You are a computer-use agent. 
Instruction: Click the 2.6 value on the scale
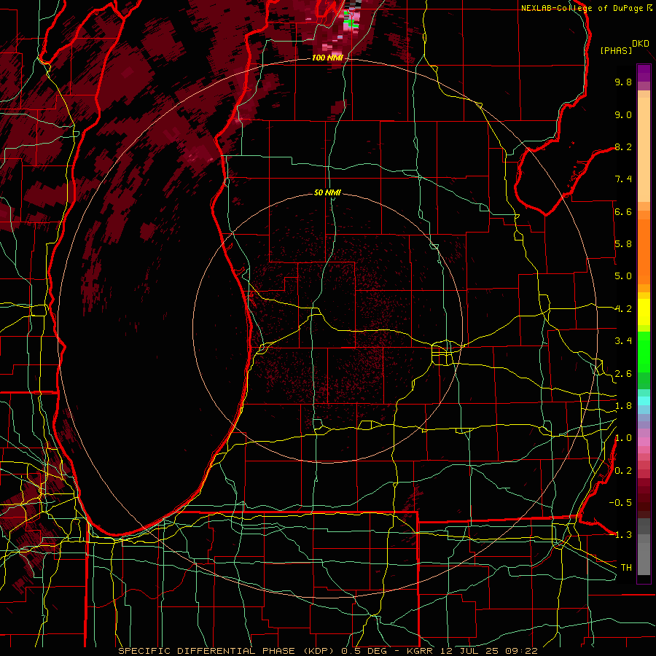(x=623, y=374)
